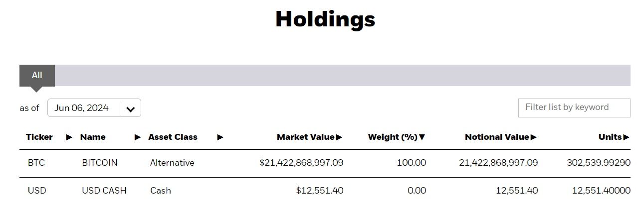Open the Jun 06, 2024 date selector
This screenshot has width=637, height=209.
(82, 108)
